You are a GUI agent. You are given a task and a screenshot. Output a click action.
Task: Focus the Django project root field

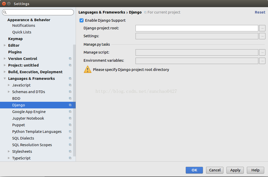click(197, 28)
